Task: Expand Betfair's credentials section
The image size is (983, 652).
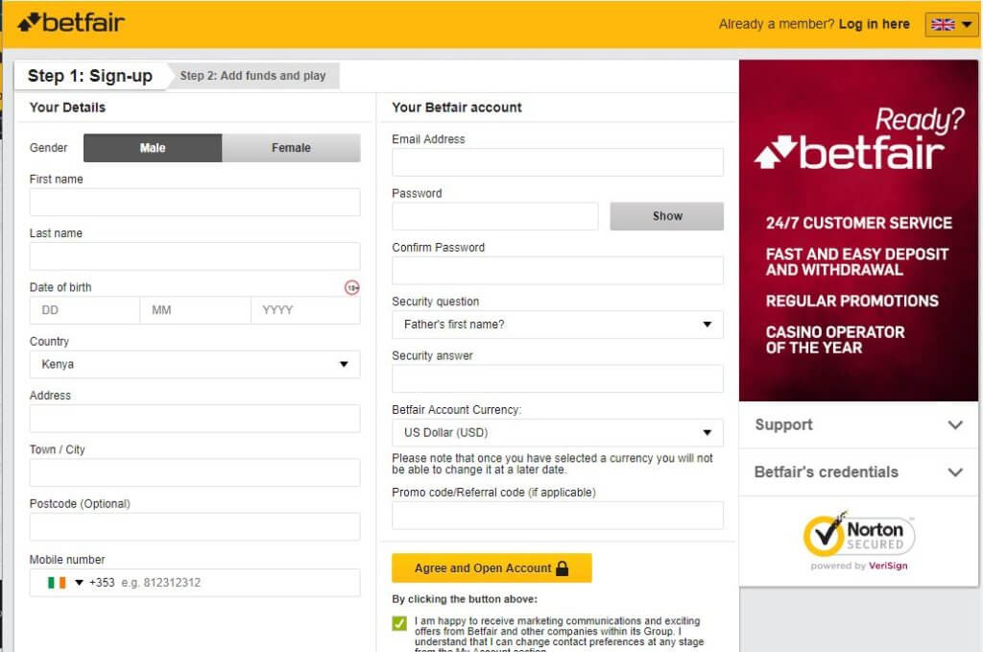Action: (x=858, y=472)
